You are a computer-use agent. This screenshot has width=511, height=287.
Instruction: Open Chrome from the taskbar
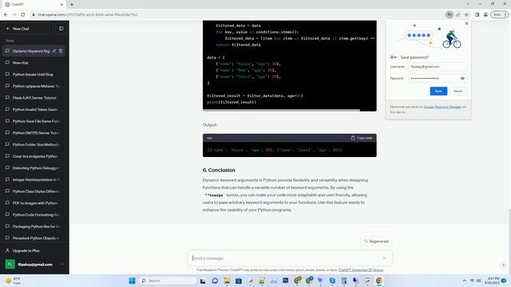pyautogui.click(x=379, y=281)
